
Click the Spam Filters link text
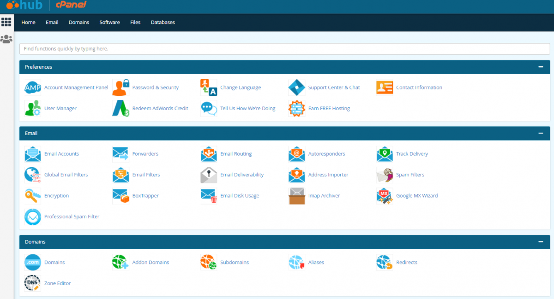(x=410, y=175)
